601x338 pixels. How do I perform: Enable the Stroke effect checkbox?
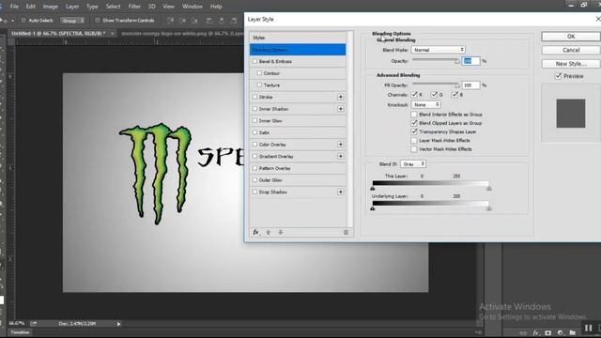pyautogui.click(x=254, y=97)
